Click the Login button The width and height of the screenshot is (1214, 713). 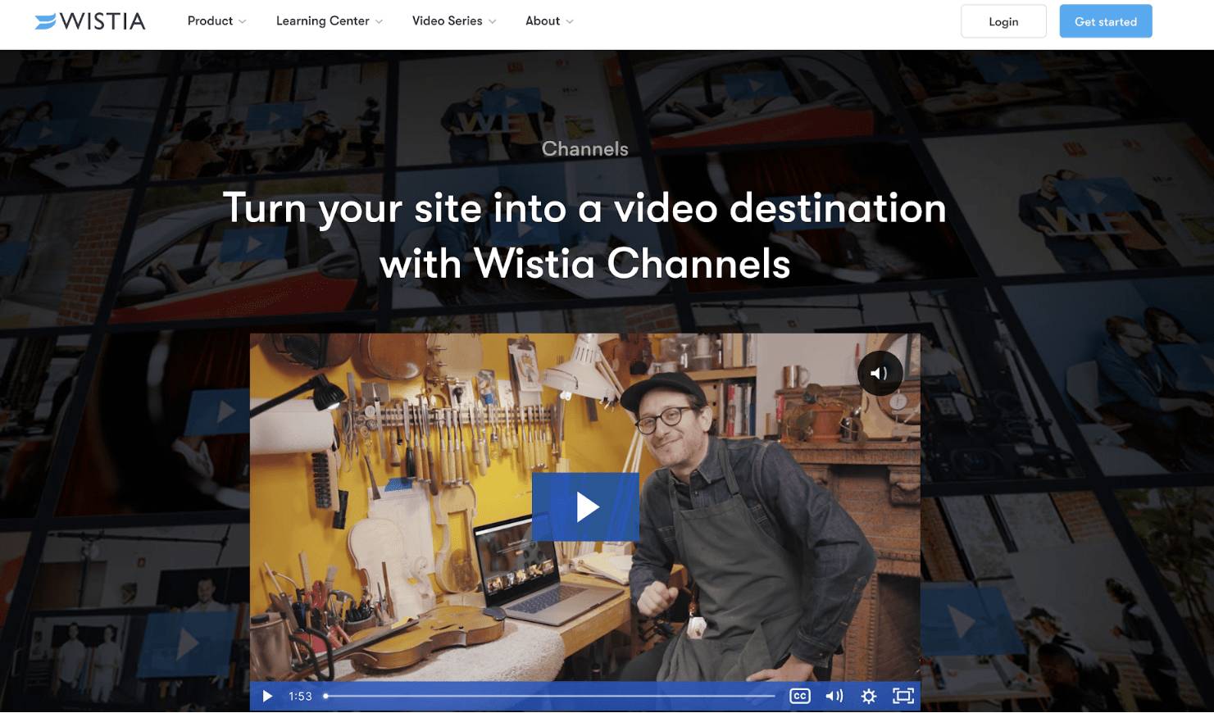(1003, 21)
